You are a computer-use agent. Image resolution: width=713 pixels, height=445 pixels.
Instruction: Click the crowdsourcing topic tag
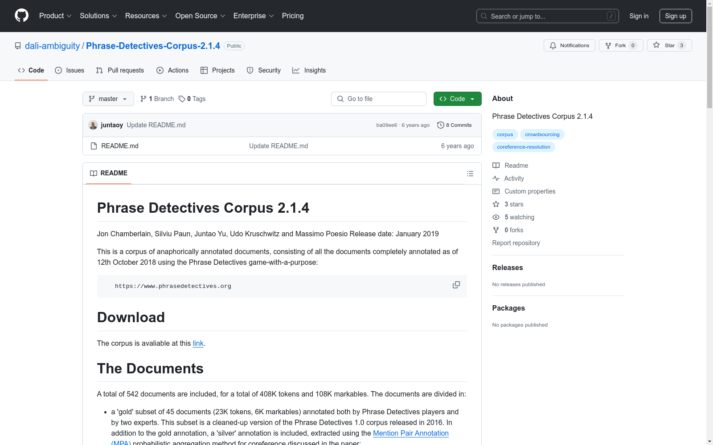[x=542, y=134]
